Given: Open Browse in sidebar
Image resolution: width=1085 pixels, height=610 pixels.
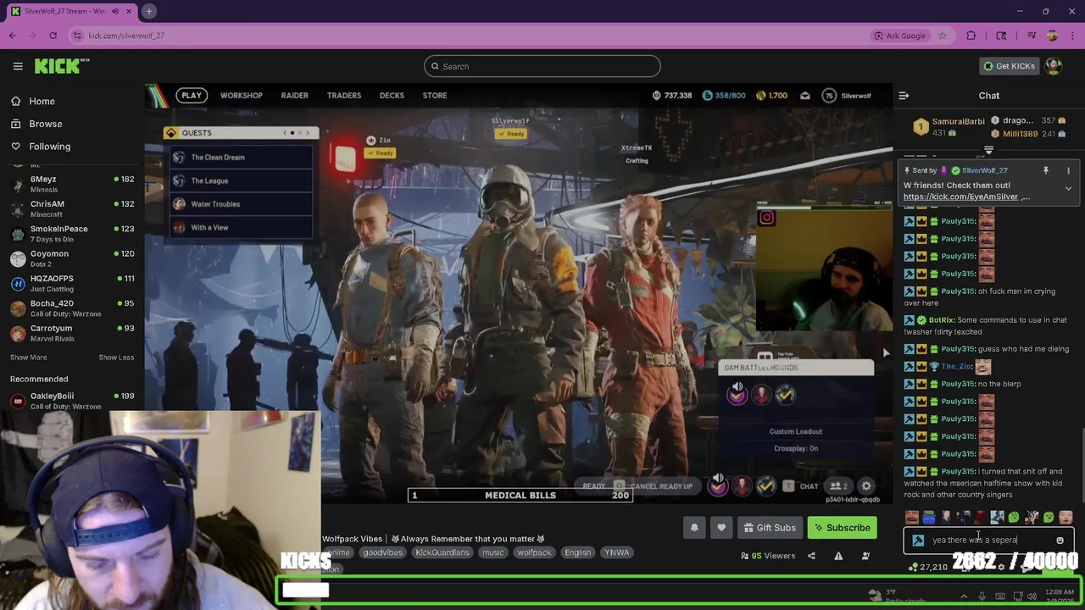Looking at the screenshot, I should 46,124.
